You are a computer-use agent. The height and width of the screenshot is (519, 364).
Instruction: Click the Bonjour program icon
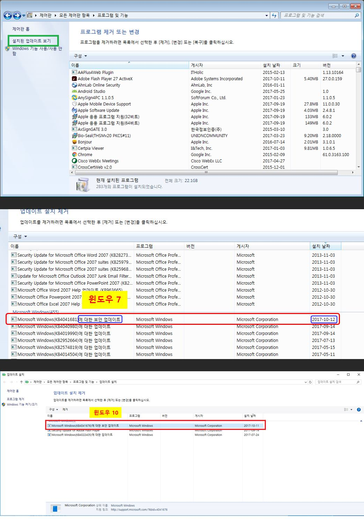74,142
